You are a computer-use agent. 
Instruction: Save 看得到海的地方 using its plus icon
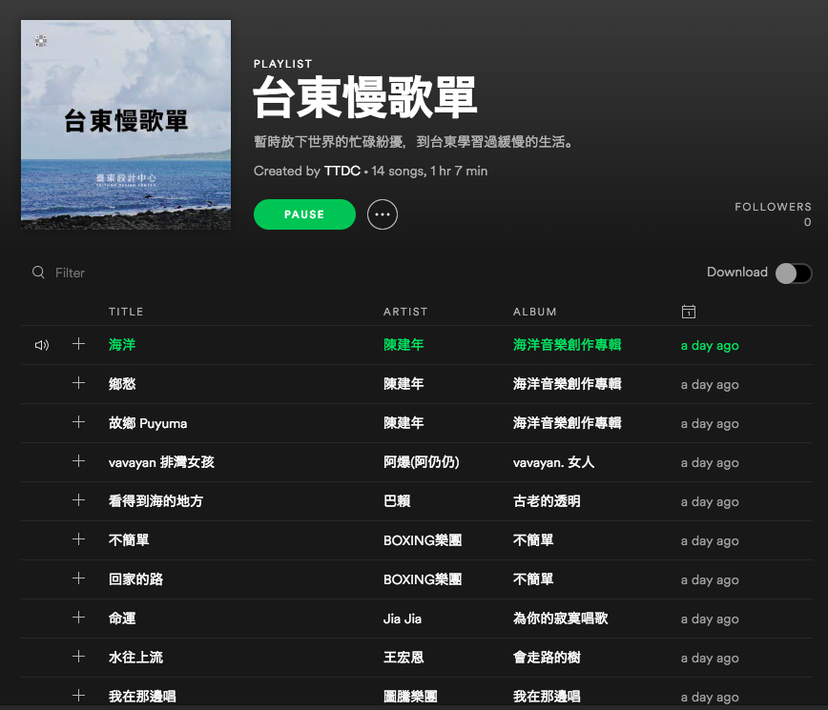[x=78, y=500]
